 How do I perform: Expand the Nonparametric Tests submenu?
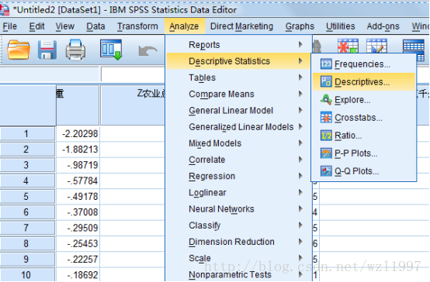tap(239, 274)
